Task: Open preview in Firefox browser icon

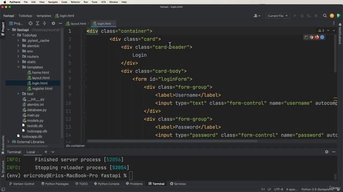Action: [317, 37]
